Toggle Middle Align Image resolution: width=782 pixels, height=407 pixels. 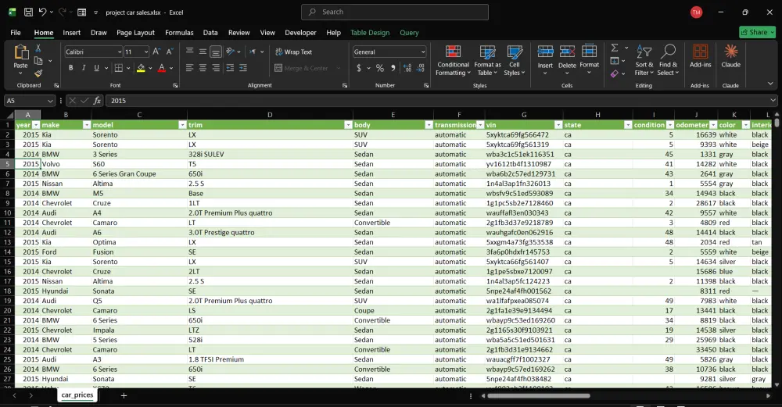click(203, 52)
